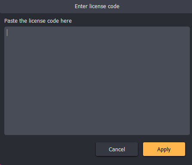192x165 pixels.
Task: Select the 'Paste the license code here' caption
Action: point(38,21)
